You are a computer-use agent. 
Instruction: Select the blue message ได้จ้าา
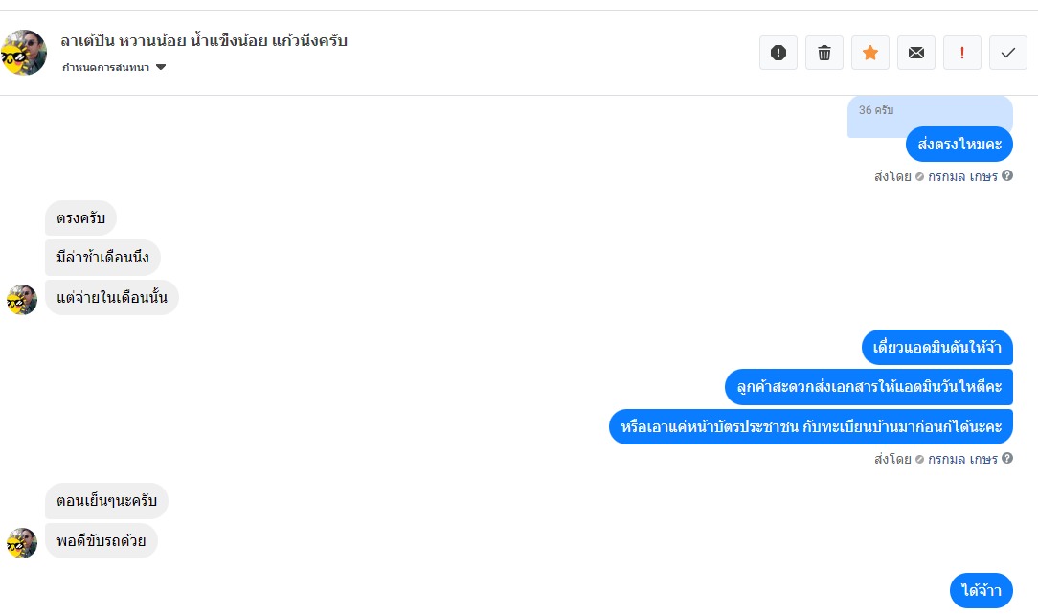(982, 590)
